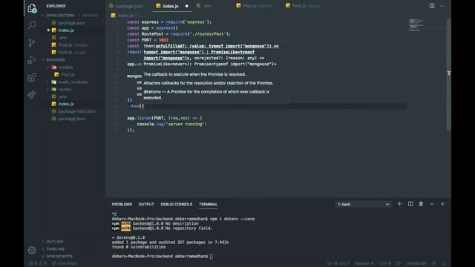Click the 'Spaces: 4' indentation setting

coord(364,263)
